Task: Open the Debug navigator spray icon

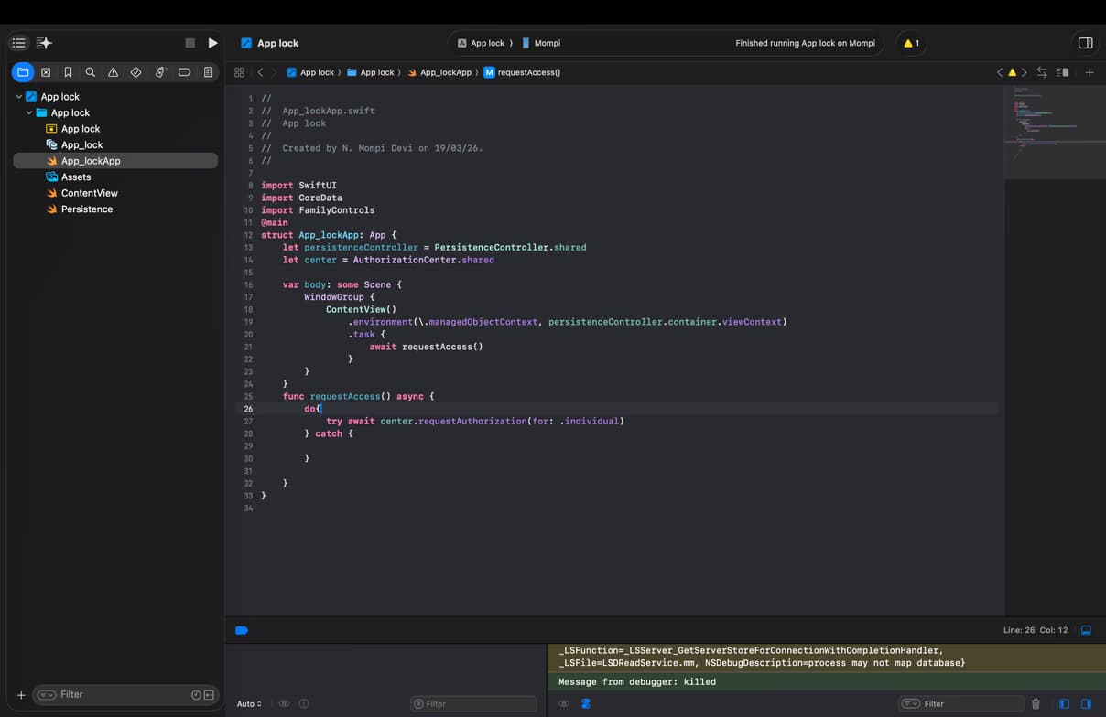Action: coord(160,72)
